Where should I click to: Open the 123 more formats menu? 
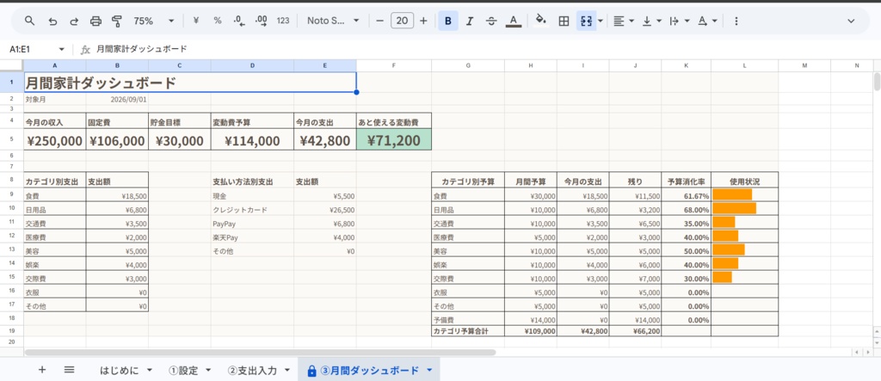pos(283,21)
